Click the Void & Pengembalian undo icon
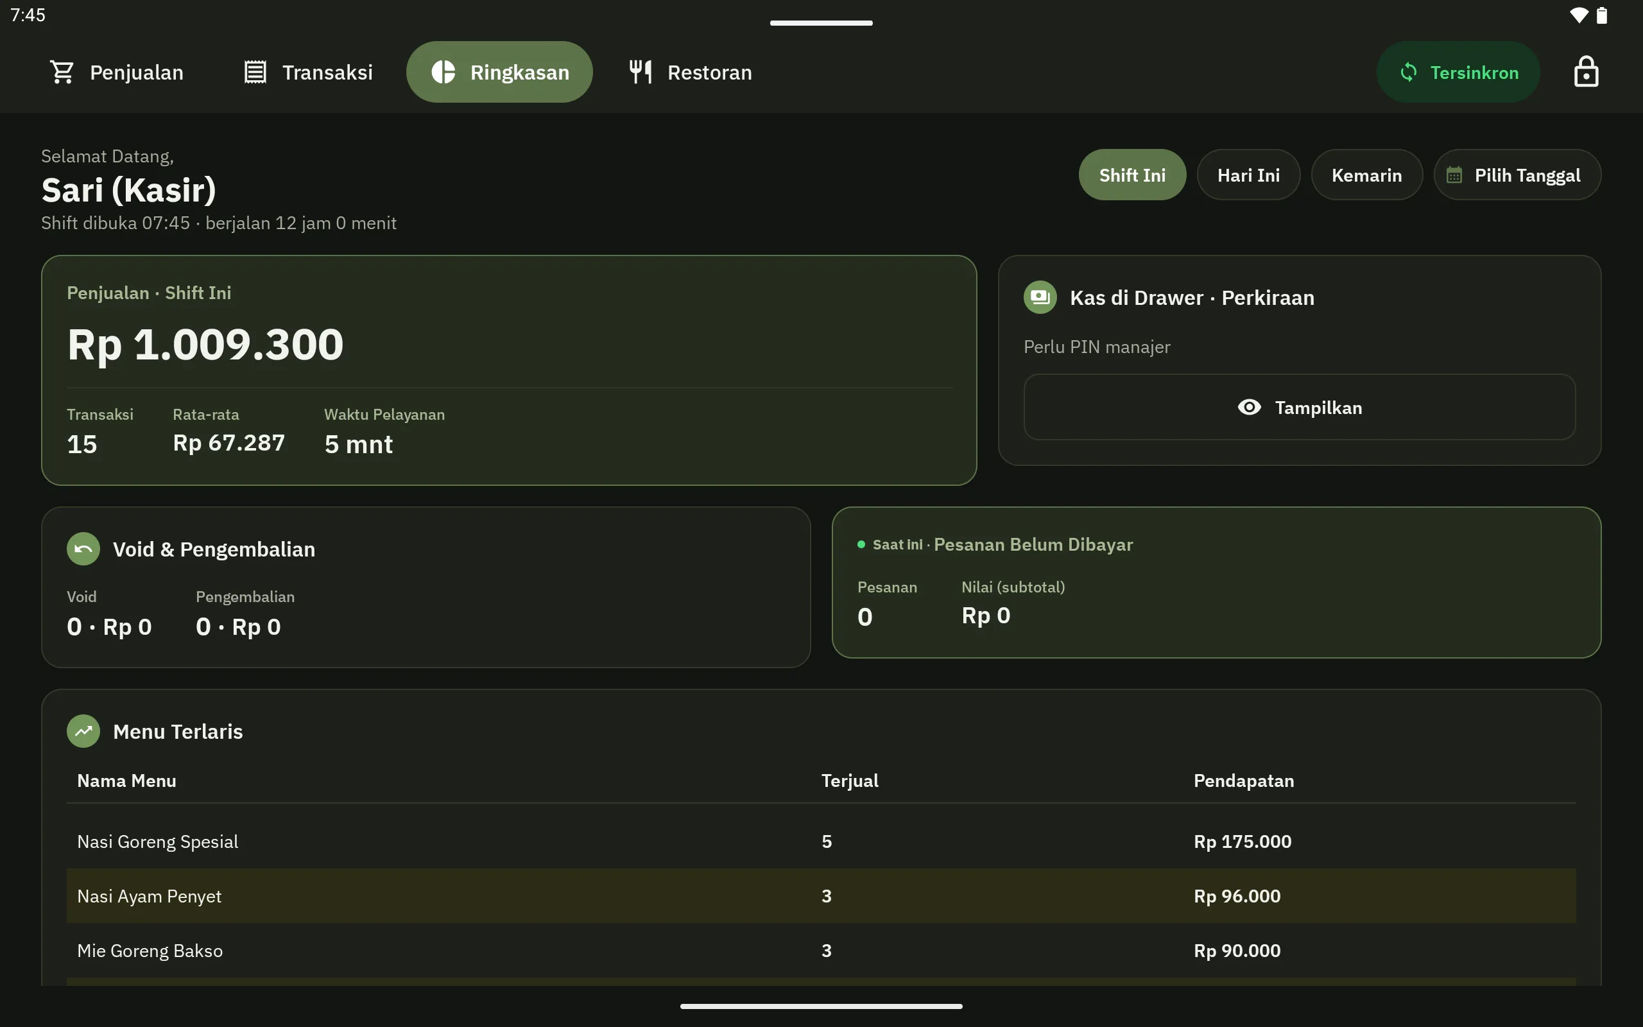 (x=83, y=549)
